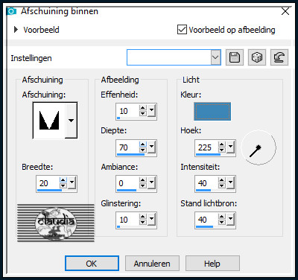The height and width of the screenshot is (280, 298).
Task: Click the randomize parameters dice icon
Action: (257, 57)
